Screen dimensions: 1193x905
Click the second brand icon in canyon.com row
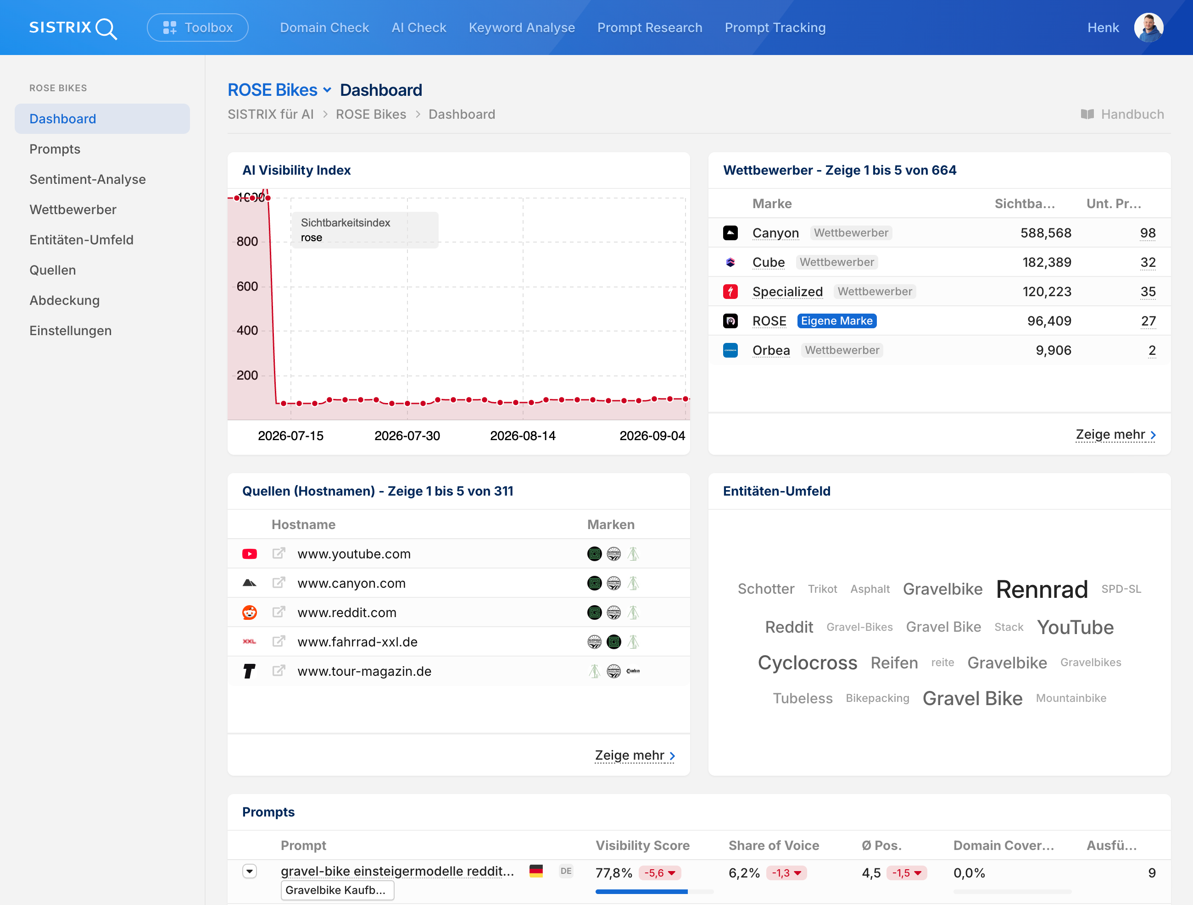pos(614,583)
